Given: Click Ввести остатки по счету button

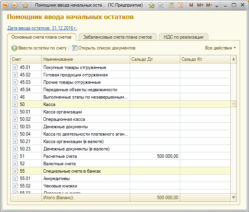Looking at the screenshot, I should click(39, 48).
